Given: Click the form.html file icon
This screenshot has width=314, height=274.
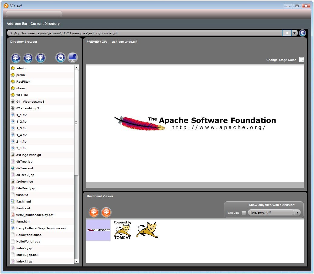Looking at the screenshot, I should pos(13,221).
